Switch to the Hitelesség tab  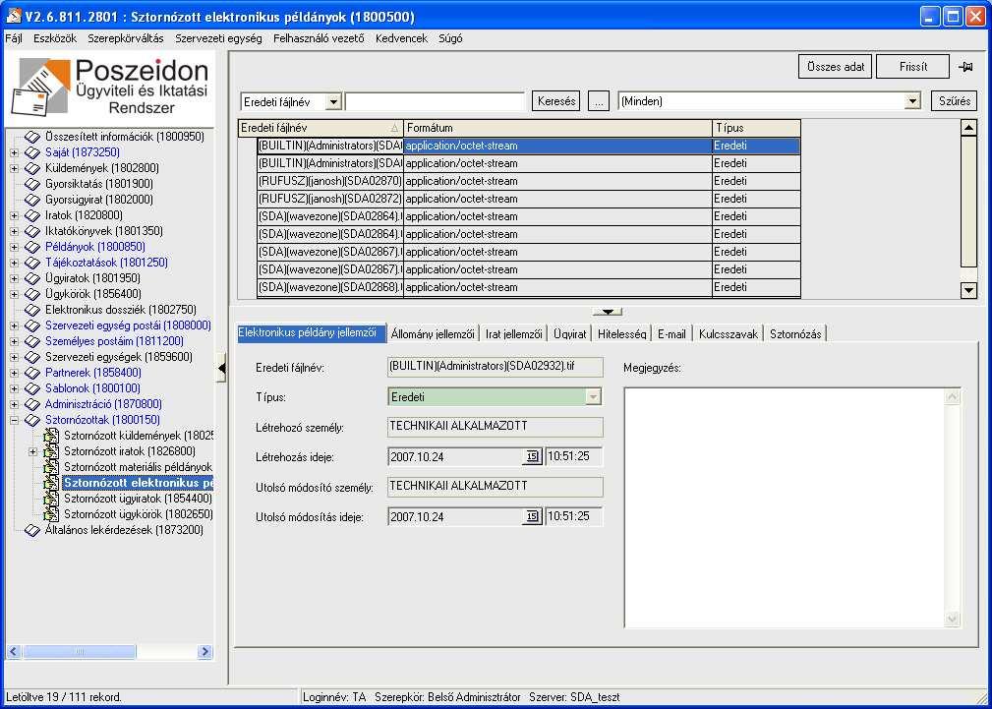click(x=621, y=334)
